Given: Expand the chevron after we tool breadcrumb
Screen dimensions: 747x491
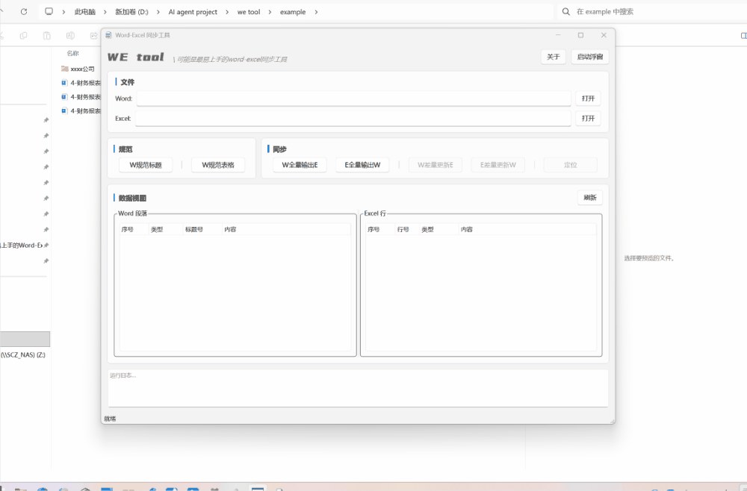Looking at the screenshot, I should click(x=270, y=12).
